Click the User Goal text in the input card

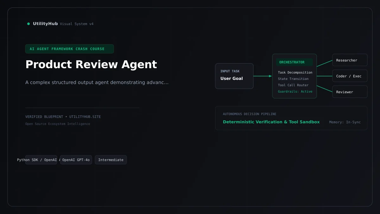click(x=231, y=78)
